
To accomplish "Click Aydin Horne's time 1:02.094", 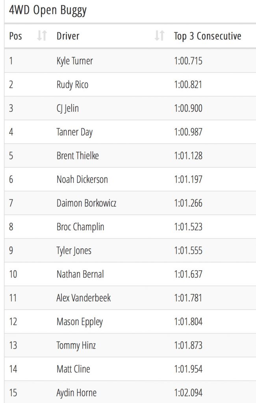I will pos(188,393).
